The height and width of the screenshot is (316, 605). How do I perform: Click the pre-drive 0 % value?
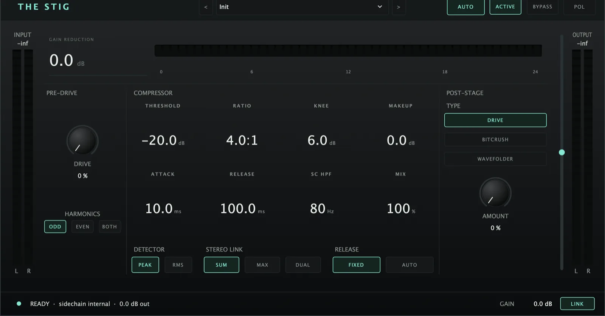tap(82, 176)
